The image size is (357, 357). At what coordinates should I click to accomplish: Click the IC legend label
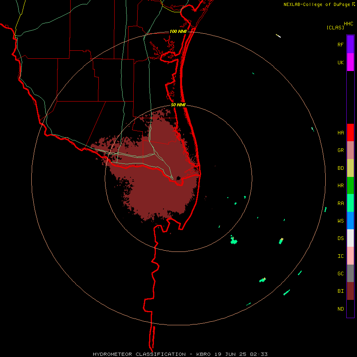(x=340, y=256)
